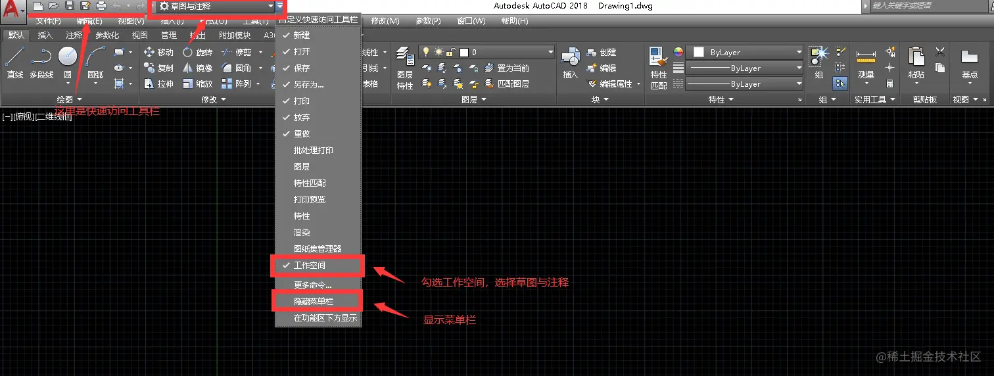The height and width of the screenshot is (376, 994).
Task: Choose 在功能区下方显示 in the menu
Action: click(318, 318)
